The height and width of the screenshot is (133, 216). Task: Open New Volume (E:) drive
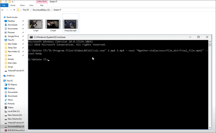click(x=15, y=119)
